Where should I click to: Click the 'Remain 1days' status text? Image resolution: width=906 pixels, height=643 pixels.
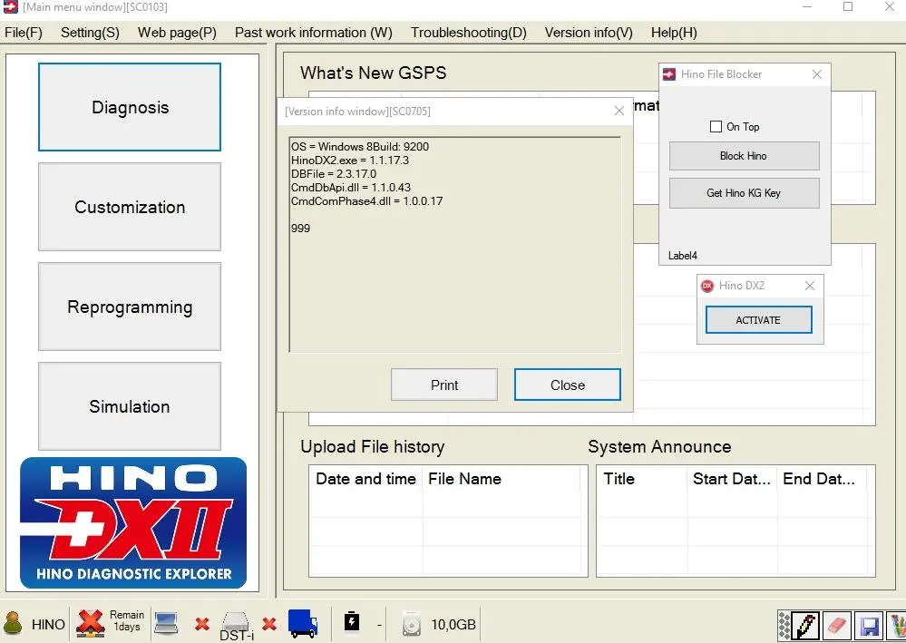point(127,620)
